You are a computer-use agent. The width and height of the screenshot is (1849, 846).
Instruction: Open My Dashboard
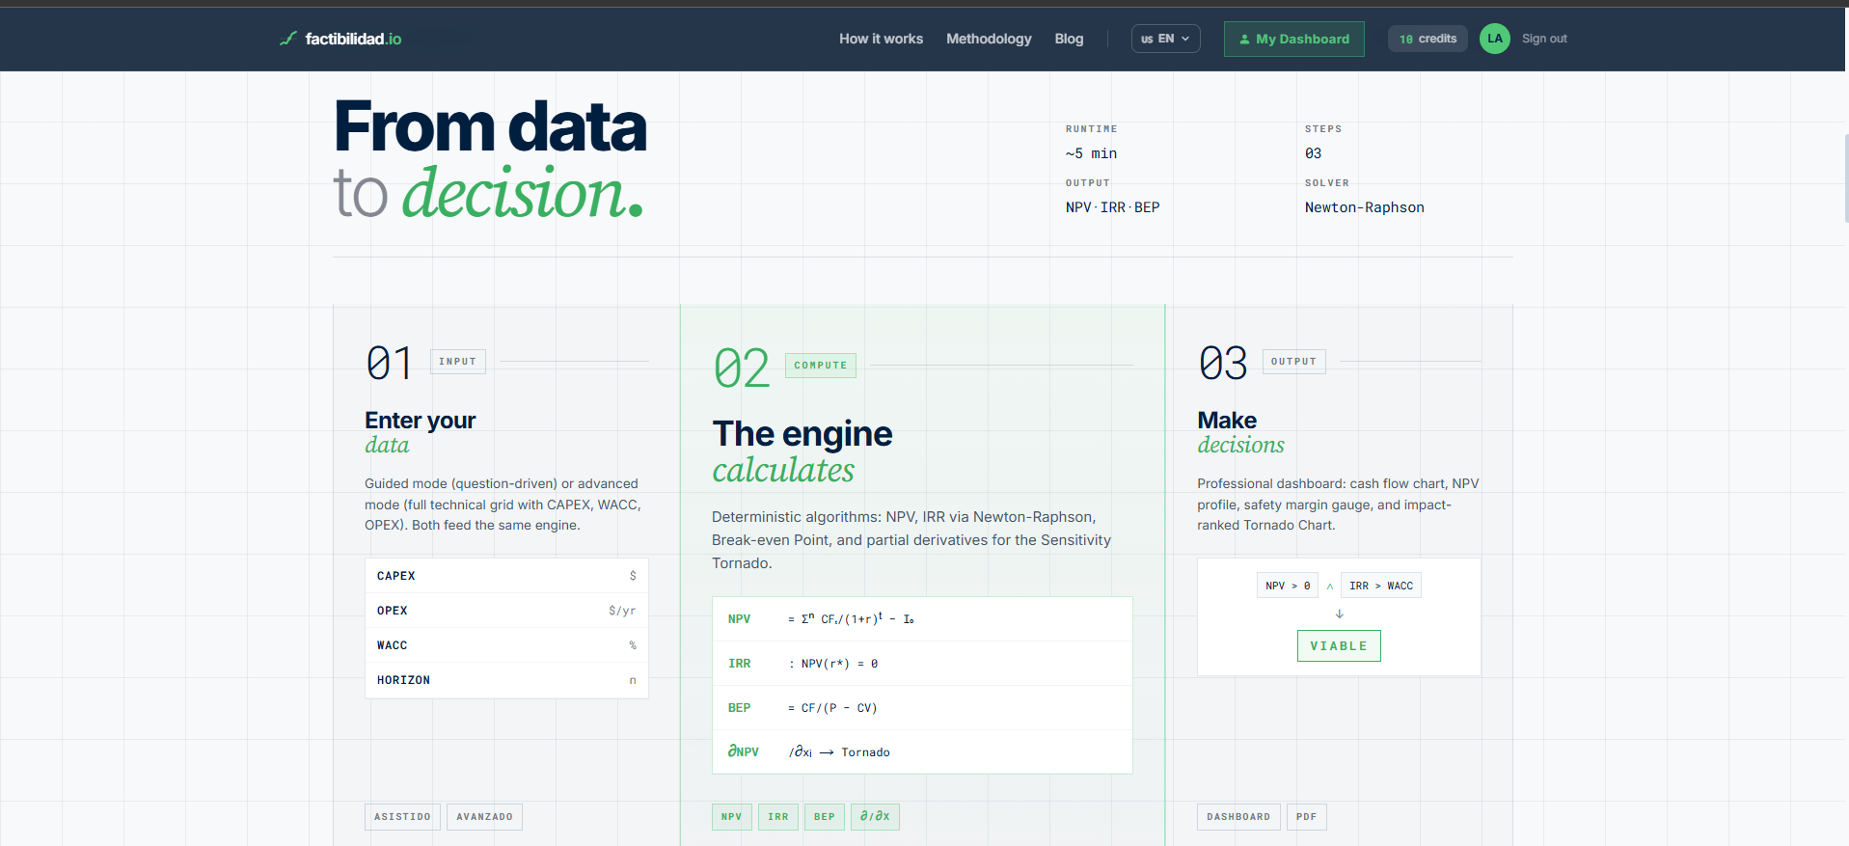coord(1293,39)
